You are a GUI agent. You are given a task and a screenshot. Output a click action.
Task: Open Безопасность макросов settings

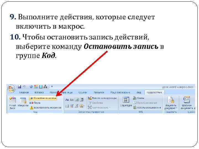click(46, 108)
